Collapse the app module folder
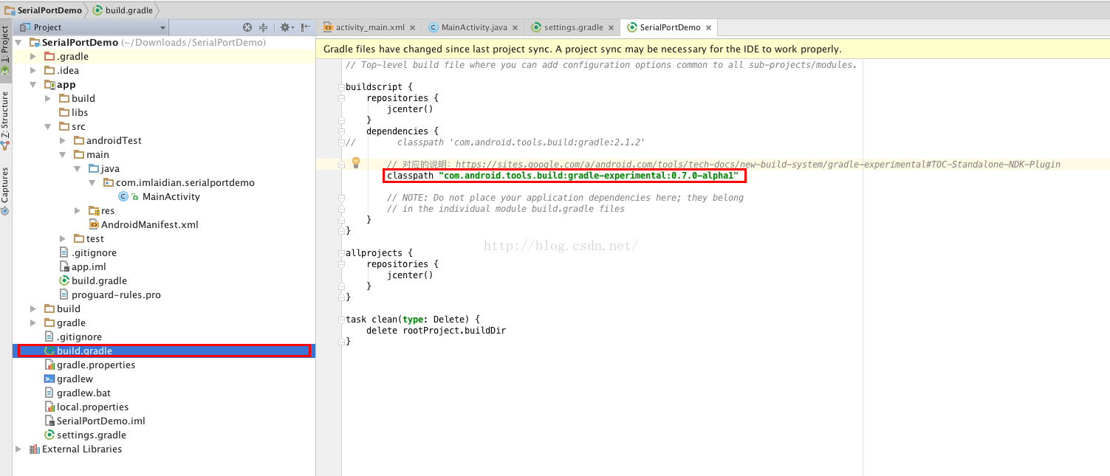1110x476 pixels. (32, 84)
